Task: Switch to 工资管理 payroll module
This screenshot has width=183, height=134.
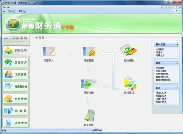Action: point(16,74)
